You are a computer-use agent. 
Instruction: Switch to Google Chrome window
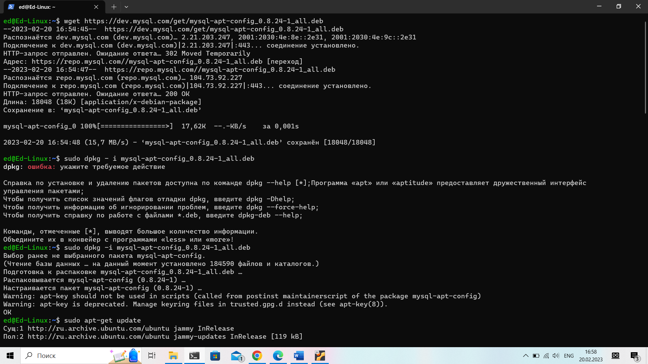pos(257,356)
